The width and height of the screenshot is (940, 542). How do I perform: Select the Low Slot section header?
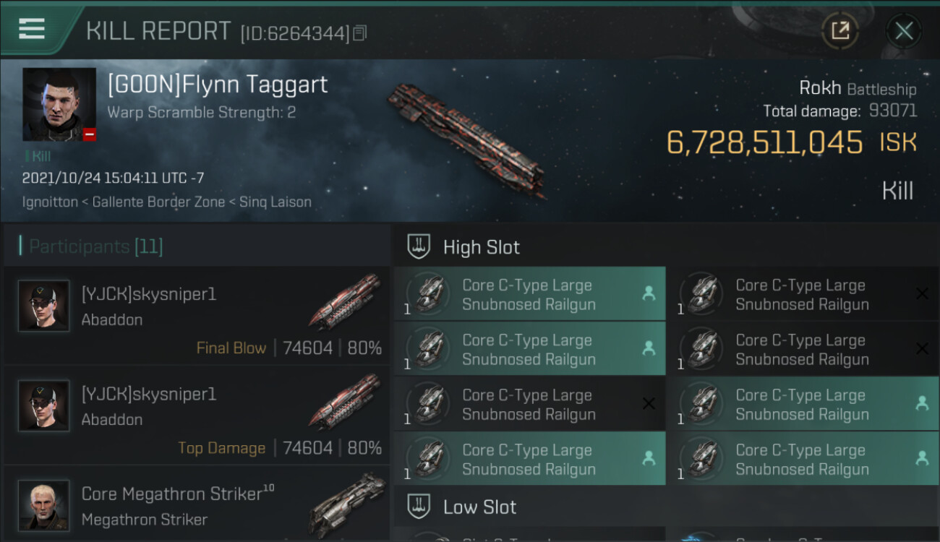480,507
